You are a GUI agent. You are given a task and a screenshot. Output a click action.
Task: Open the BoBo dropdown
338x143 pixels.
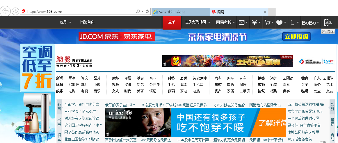coord(311,23)
